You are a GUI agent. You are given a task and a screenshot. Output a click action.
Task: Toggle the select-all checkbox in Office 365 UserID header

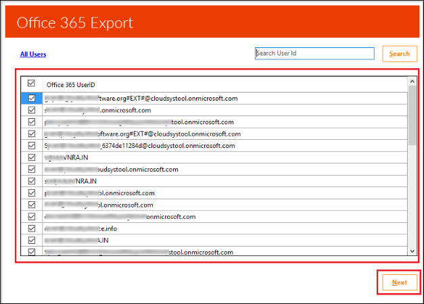tap(31, 83)
